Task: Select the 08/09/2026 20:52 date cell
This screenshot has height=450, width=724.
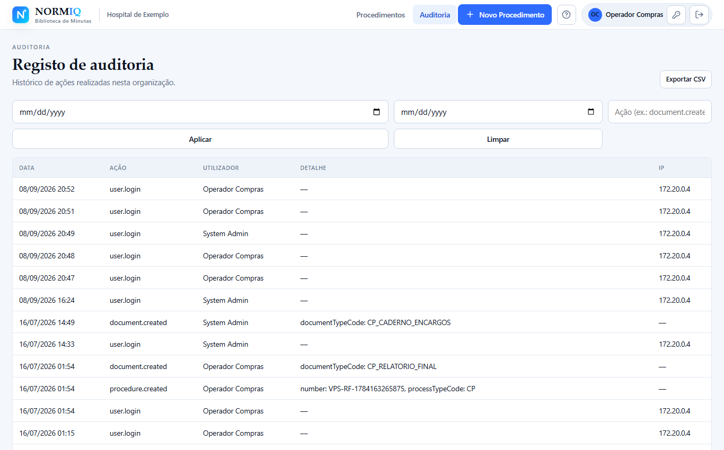Action: tap(47, 189)
